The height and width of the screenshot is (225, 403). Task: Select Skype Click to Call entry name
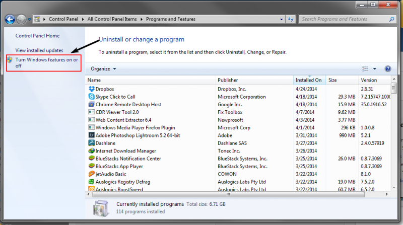point(115,97)
